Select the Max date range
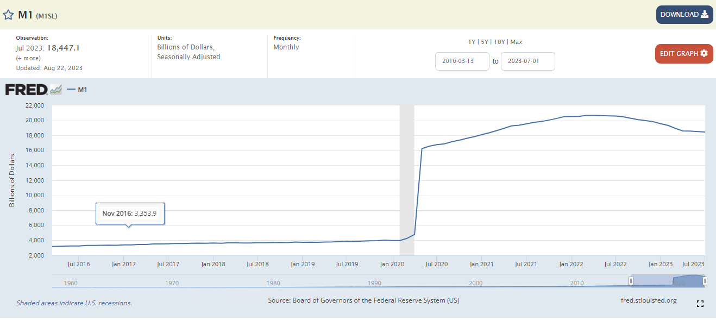The image size is (716, 320). 516,42
